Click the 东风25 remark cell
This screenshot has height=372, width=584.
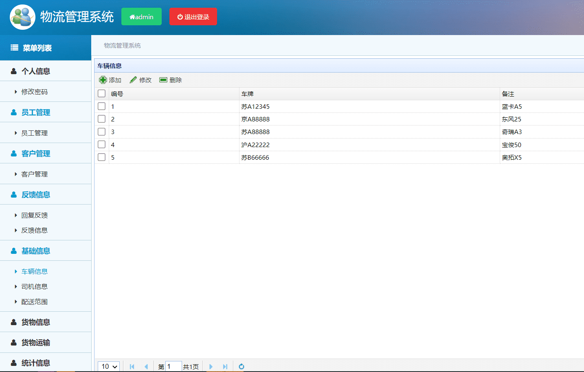point(542,119)
